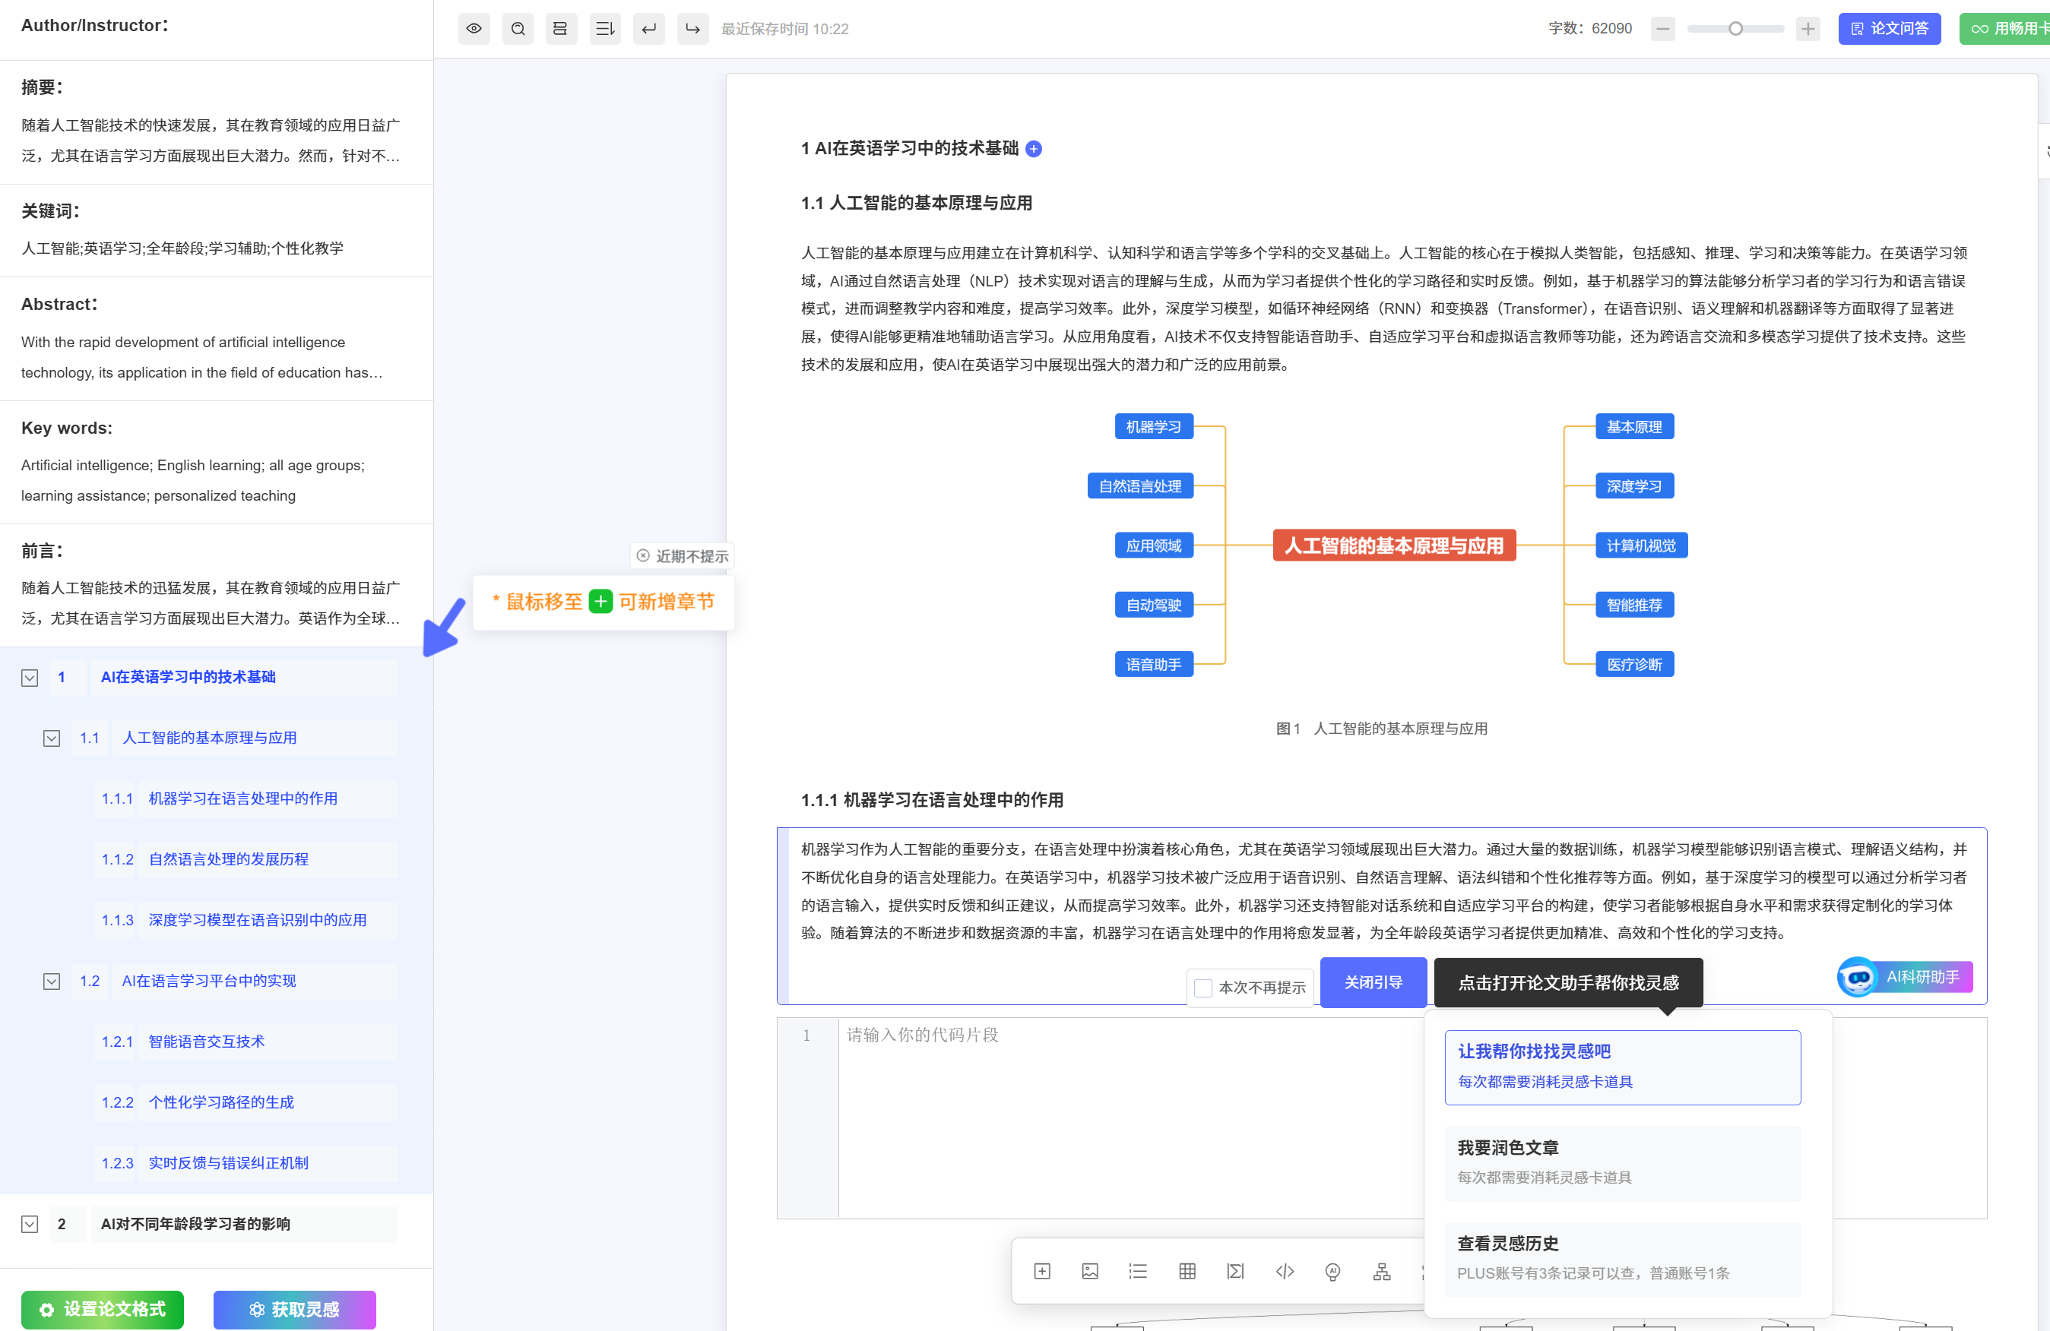
Task: Click the insert code block icon
Action: 1285,1272
